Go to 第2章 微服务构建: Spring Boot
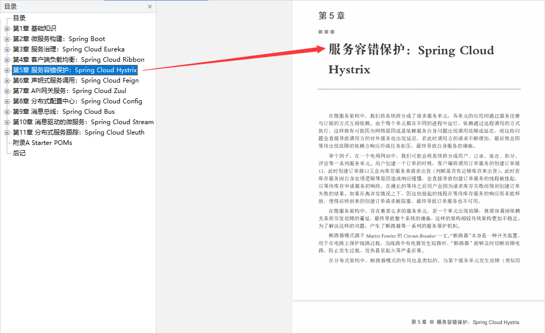The image size is (545, 333). click(x=59, y=39)
